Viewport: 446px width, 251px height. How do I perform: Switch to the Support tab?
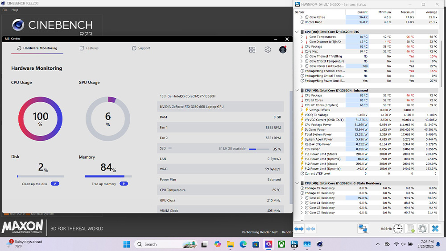pos(141,48)
